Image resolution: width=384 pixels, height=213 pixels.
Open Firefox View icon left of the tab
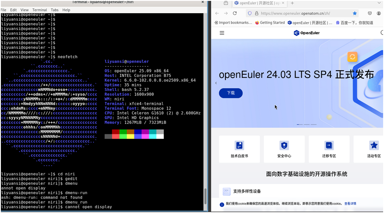226,3
